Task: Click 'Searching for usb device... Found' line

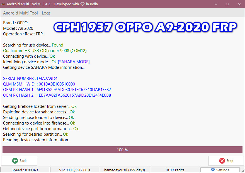Action: pos(33,45)
